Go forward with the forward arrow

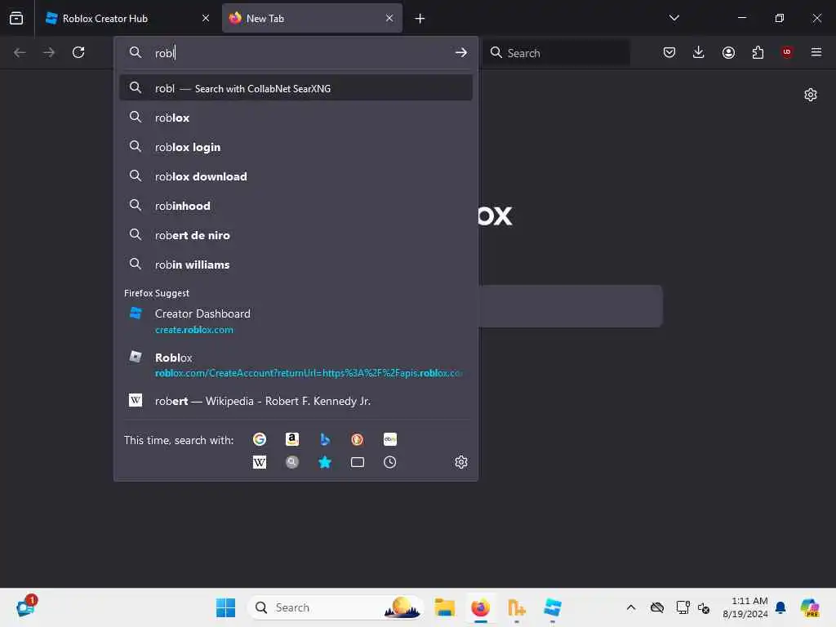[x=49, y=52]
